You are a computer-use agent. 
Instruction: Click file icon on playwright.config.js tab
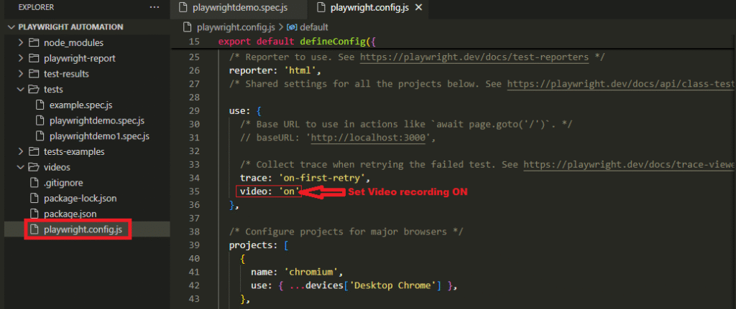[321, 7]
